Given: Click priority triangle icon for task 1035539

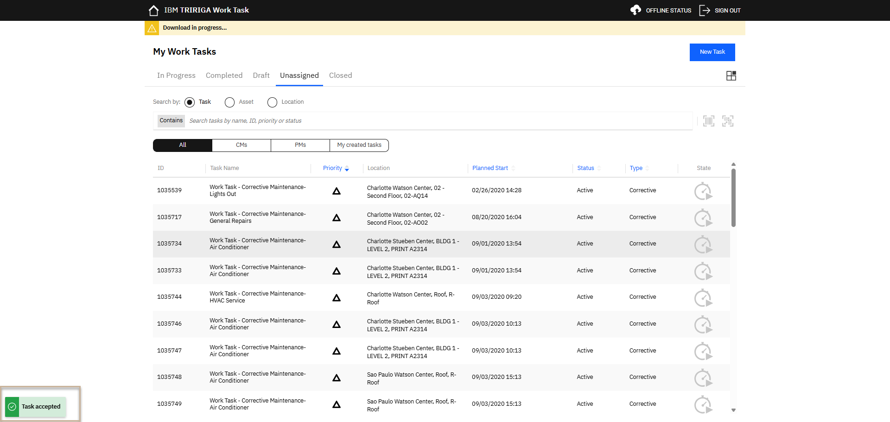Looking at the screenshot, I should coord(337,191).
